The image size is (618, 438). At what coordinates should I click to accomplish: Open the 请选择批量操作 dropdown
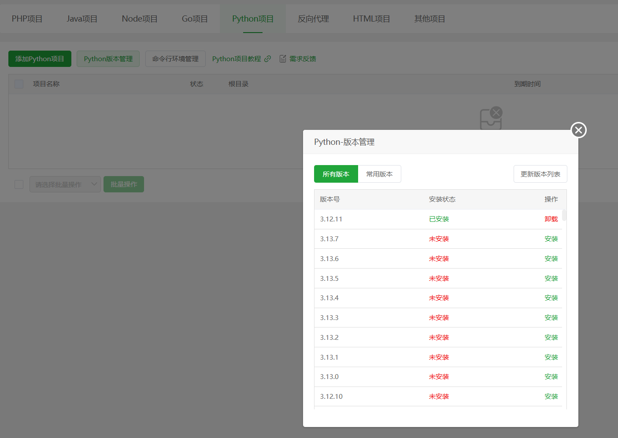(x=65, y=184)
